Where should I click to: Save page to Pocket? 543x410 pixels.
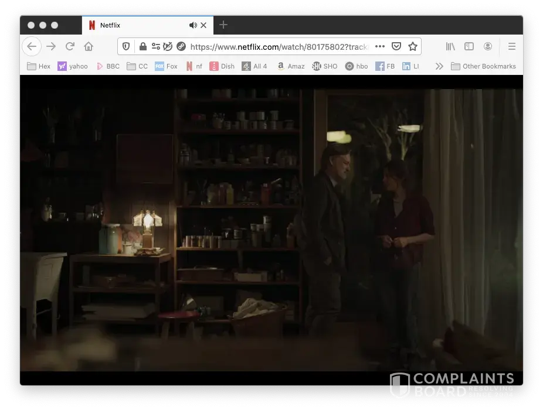point(396,46)
